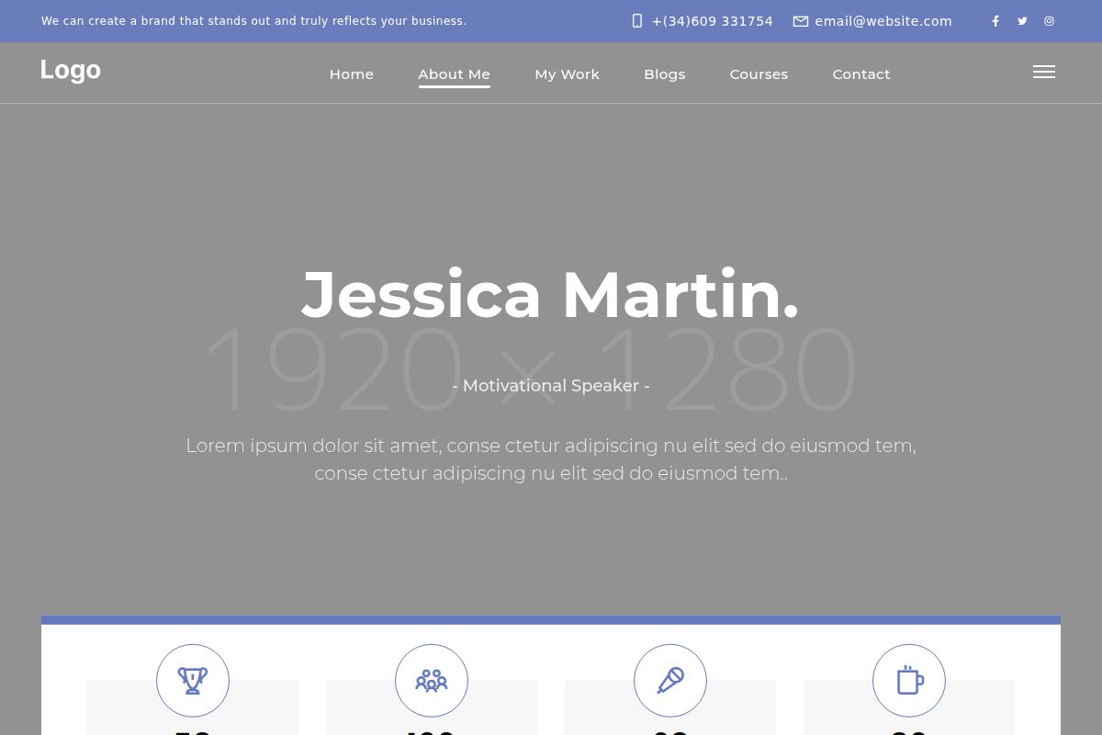Click the phone icon beside the number
1102x735 pixels.
637,21
